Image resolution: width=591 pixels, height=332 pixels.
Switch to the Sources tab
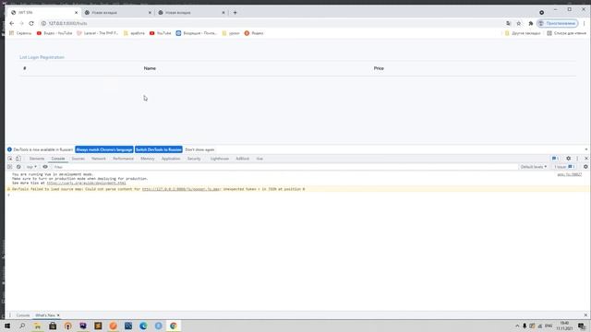(x=78, y=159)
